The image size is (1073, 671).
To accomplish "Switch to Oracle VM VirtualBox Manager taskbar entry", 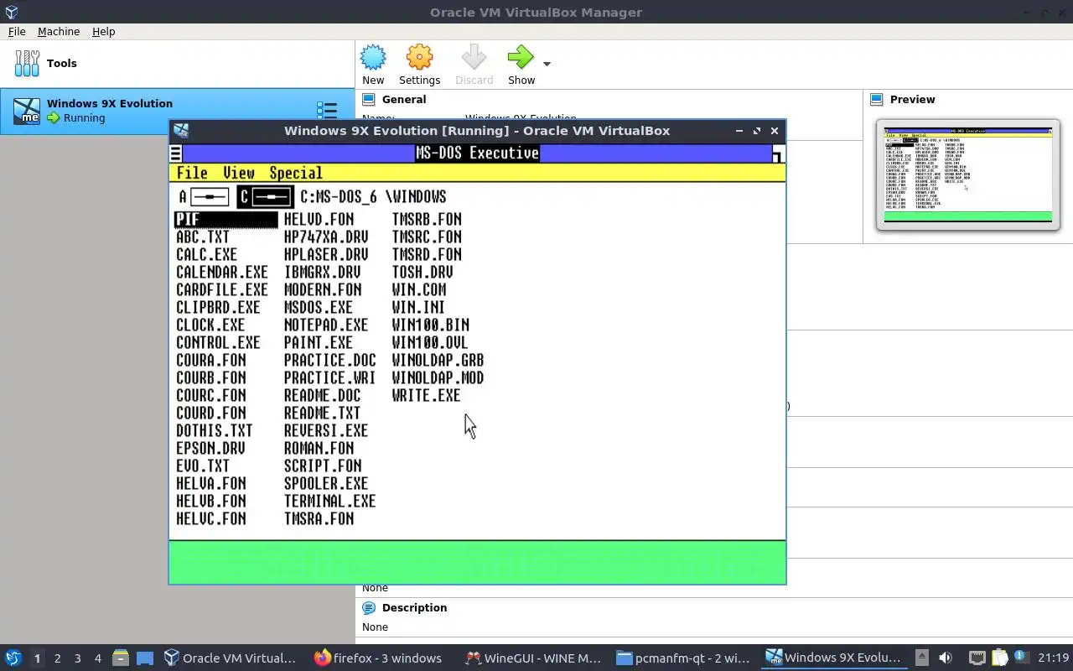I will 231,658.
